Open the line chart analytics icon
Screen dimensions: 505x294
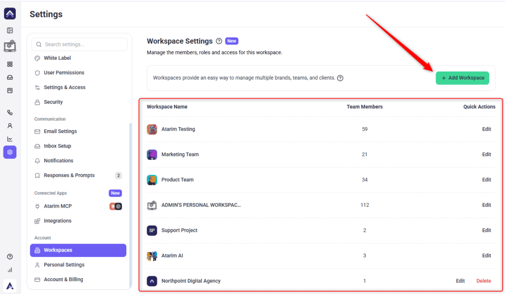tap(10, 139)
